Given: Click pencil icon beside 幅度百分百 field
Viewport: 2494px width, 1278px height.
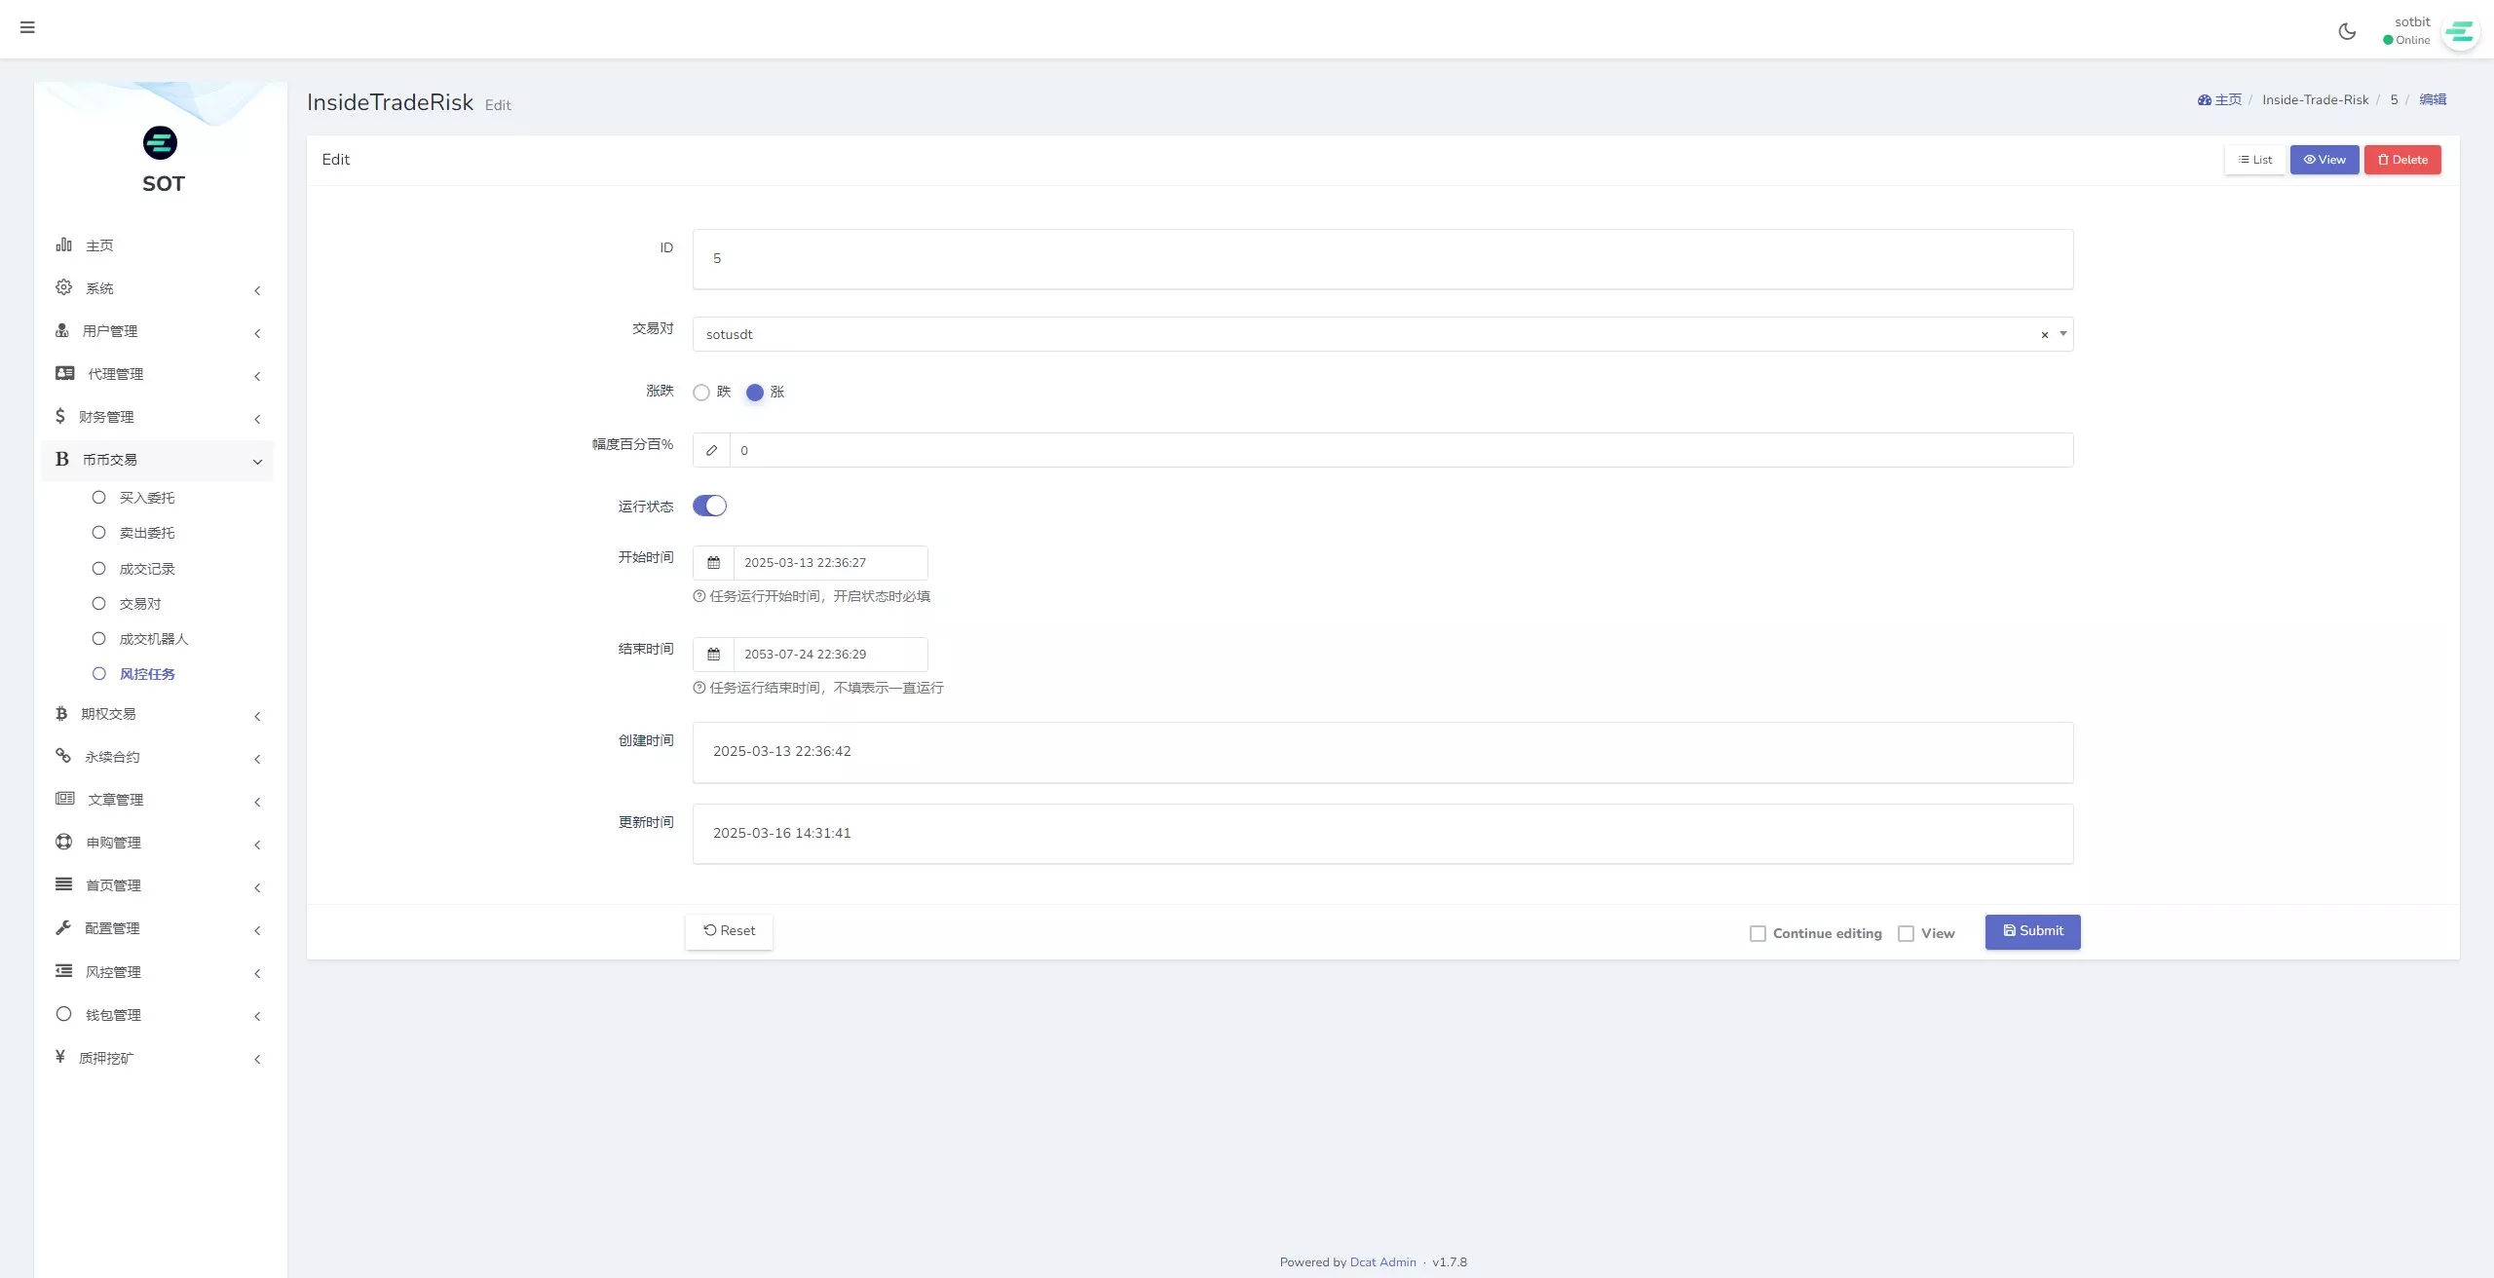Looking at the screenshot, I should 712,450.
